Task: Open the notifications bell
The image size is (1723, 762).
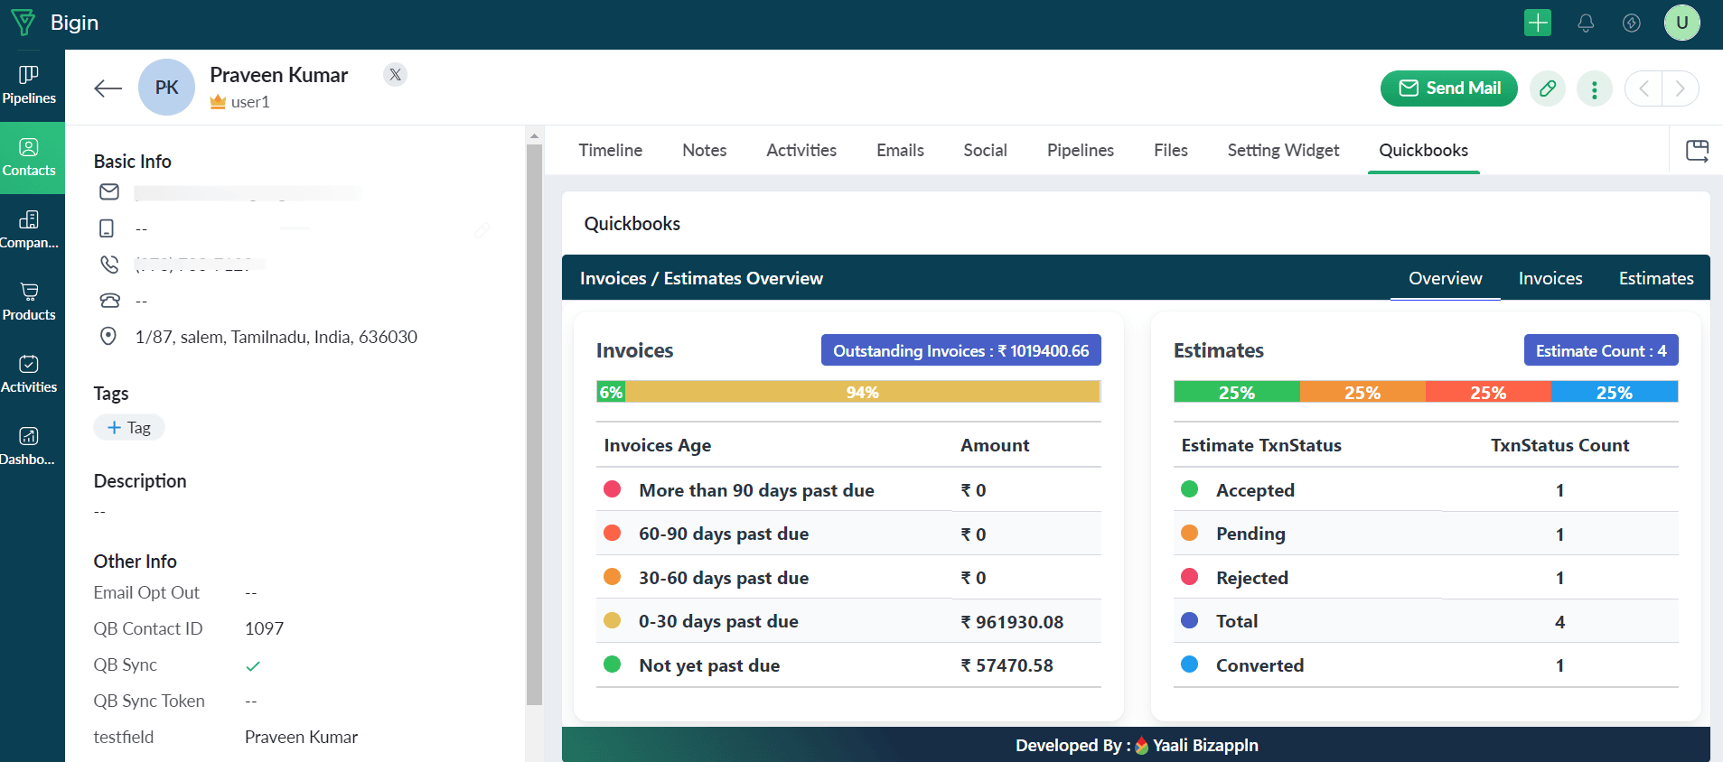Action: (x=1585, y=23)
